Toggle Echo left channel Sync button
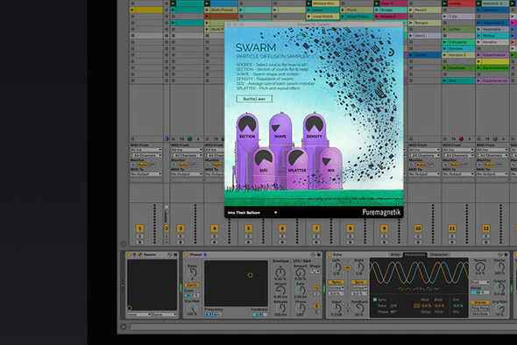 336,283
